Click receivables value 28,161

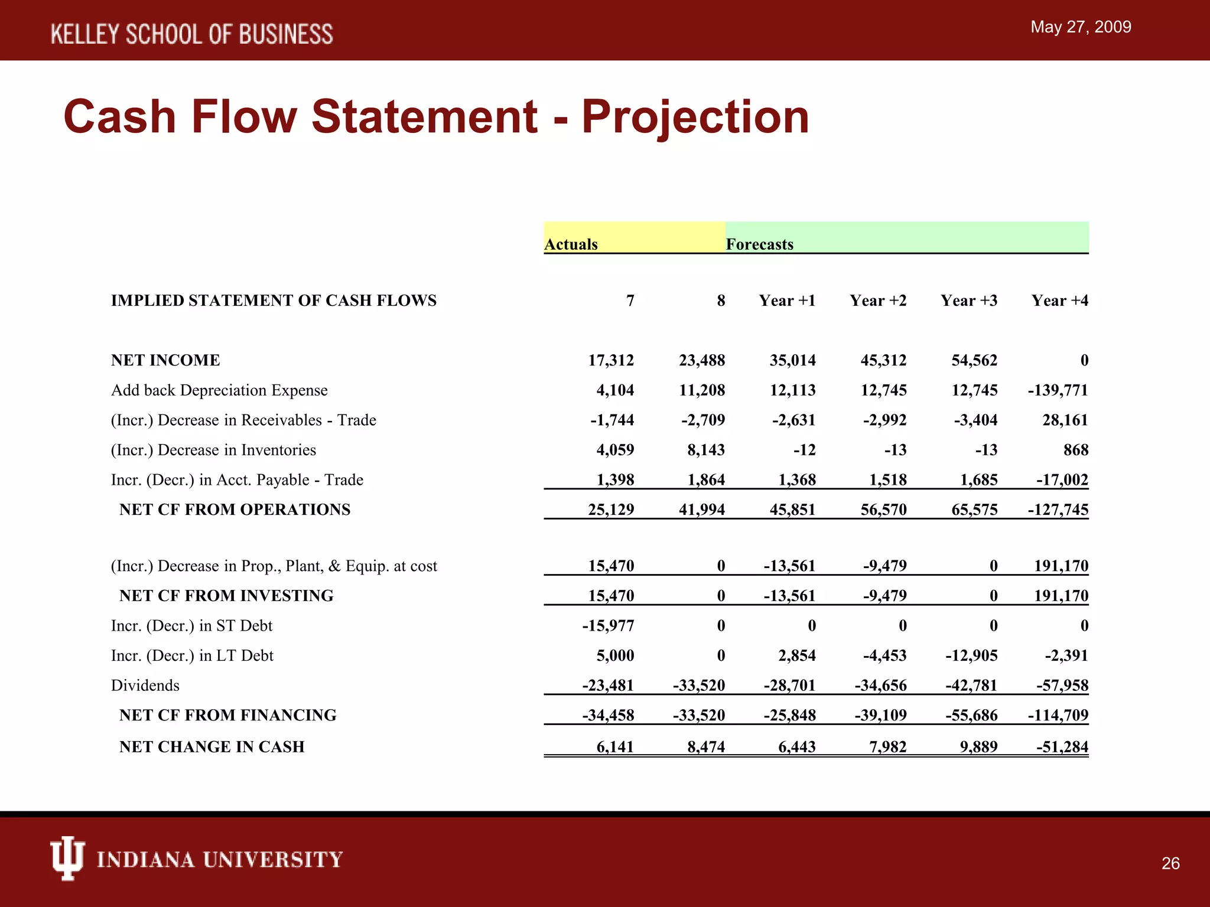coord(1065,420)
